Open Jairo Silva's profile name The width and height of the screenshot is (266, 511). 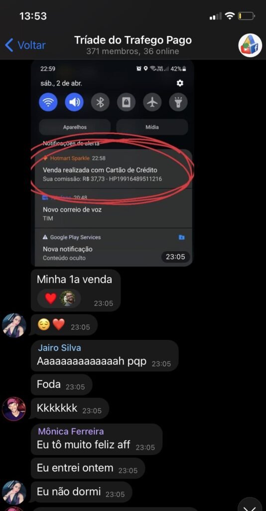click(x=59, y=348)
